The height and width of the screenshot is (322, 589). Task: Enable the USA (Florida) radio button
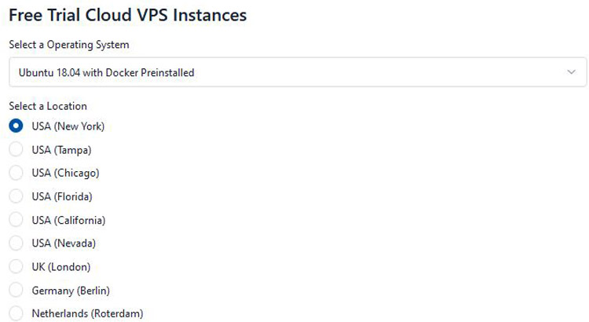coord(16,196)
